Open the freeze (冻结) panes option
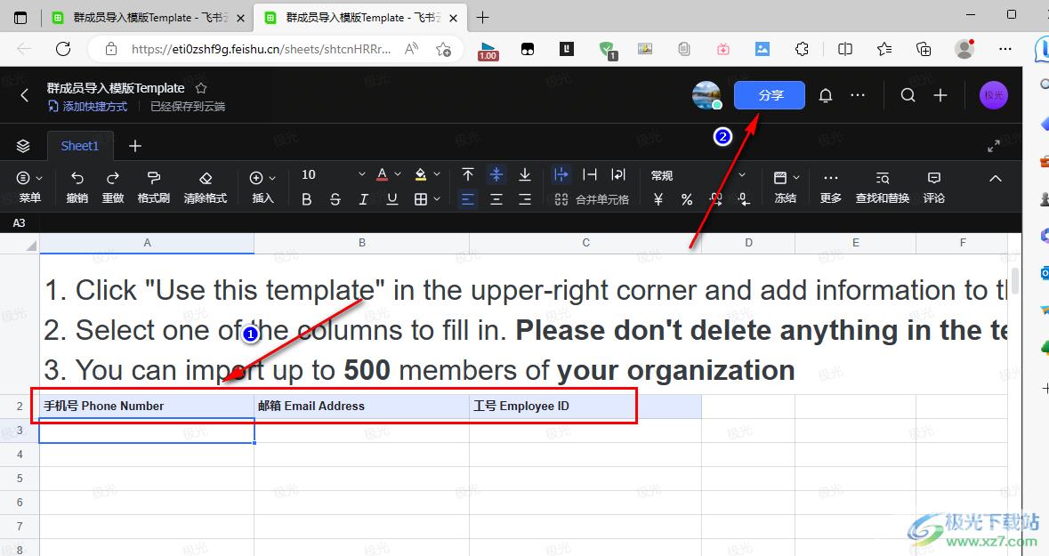1049x556 pixels. (x=786, y=187)
